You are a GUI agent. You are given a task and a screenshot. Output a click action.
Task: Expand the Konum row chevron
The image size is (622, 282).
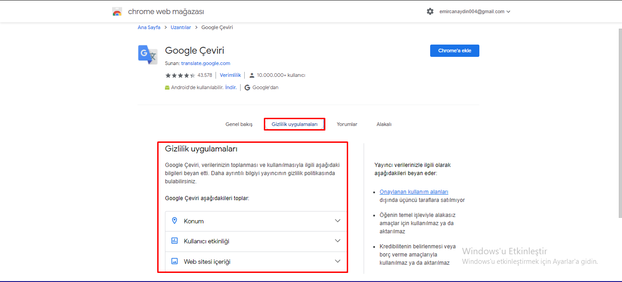[338, 221]
